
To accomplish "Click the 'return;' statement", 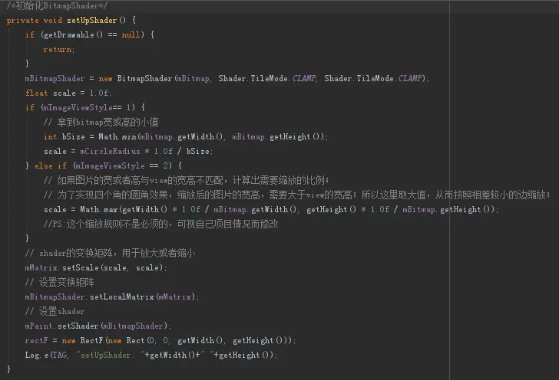I will (59, 50).
